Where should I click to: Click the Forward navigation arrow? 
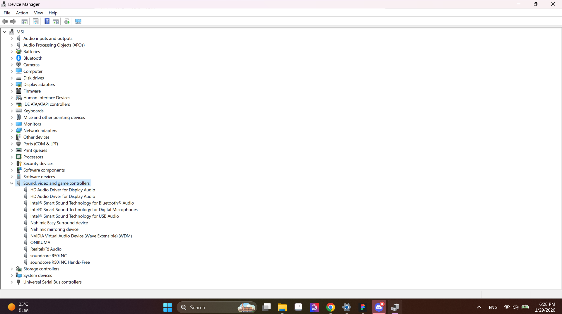click(x=13, y=21)
